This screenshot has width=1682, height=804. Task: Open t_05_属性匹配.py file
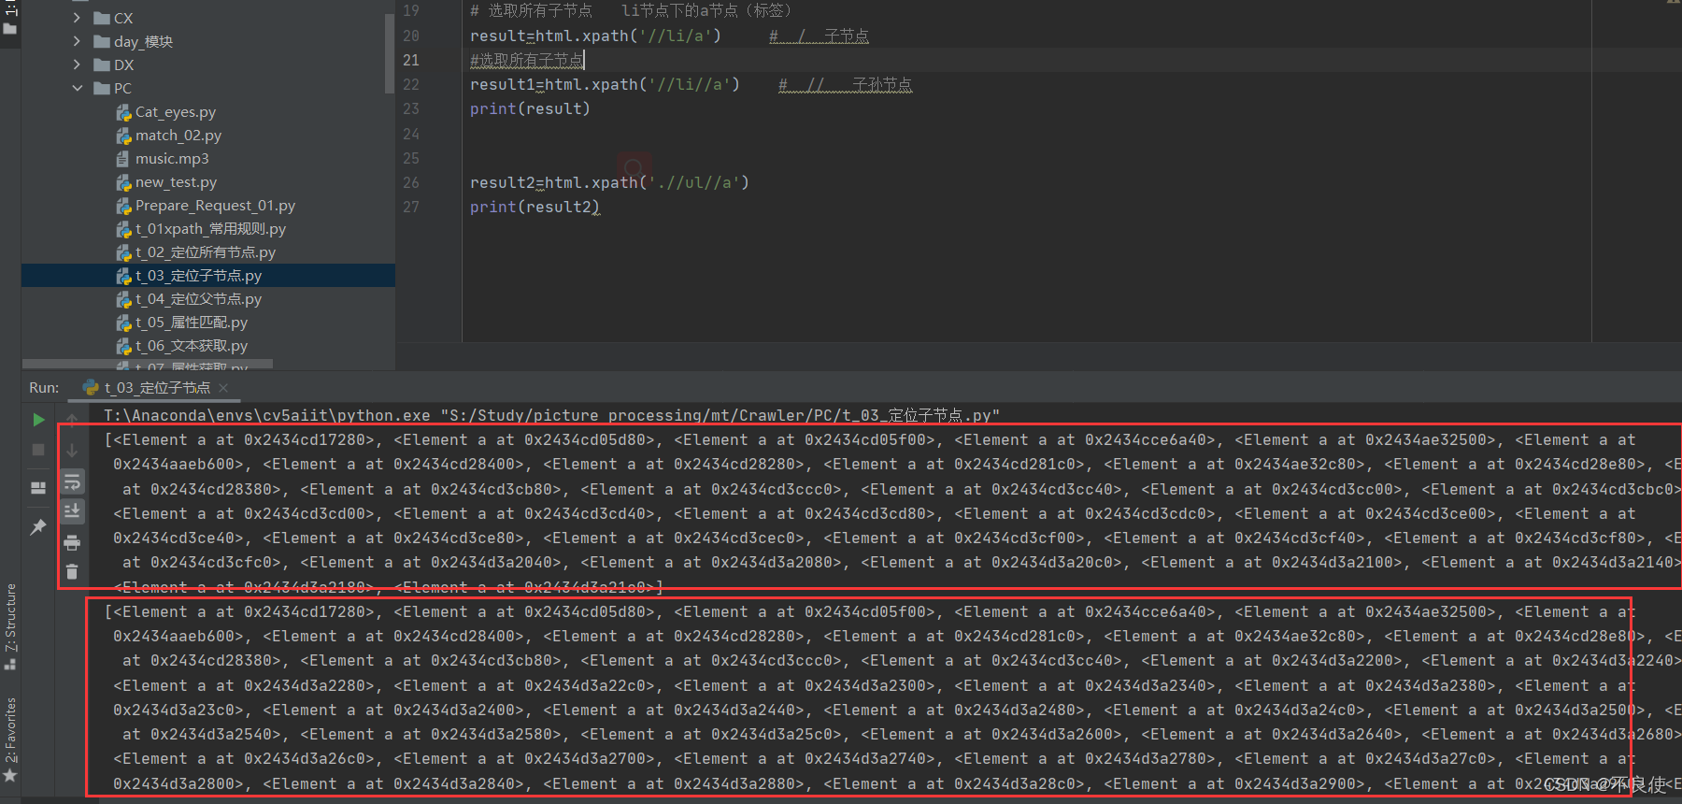(192, 323)
